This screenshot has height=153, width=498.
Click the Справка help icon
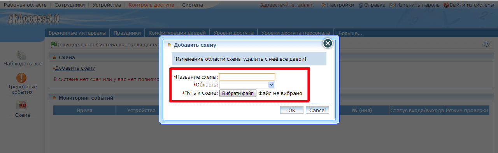(x=361, y=5)
